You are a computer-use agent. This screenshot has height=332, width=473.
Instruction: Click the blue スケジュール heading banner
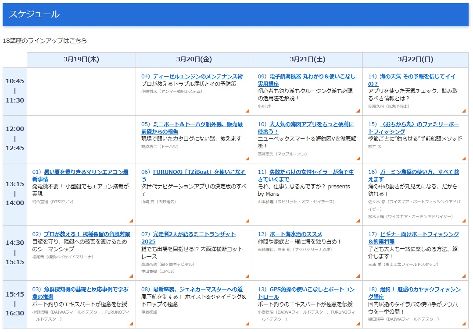(x=235, y=14)
